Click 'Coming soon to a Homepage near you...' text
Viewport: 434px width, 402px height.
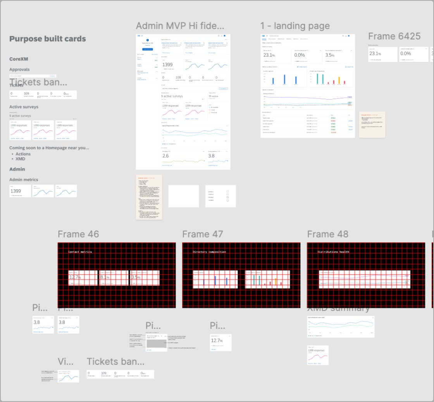pyautogui.click(x=49, y=148)
